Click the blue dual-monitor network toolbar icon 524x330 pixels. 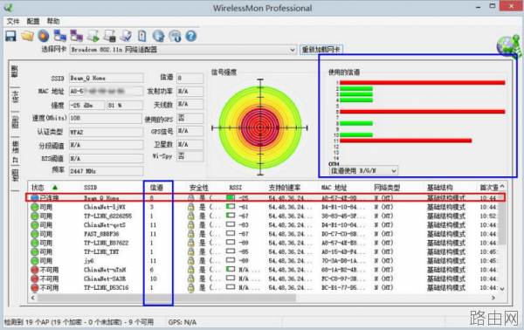coord(60,36)
